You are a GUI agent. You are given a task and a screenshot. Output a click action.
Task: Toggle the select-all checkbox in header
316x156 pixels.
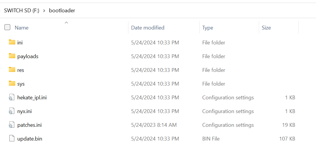click(7, 27)
